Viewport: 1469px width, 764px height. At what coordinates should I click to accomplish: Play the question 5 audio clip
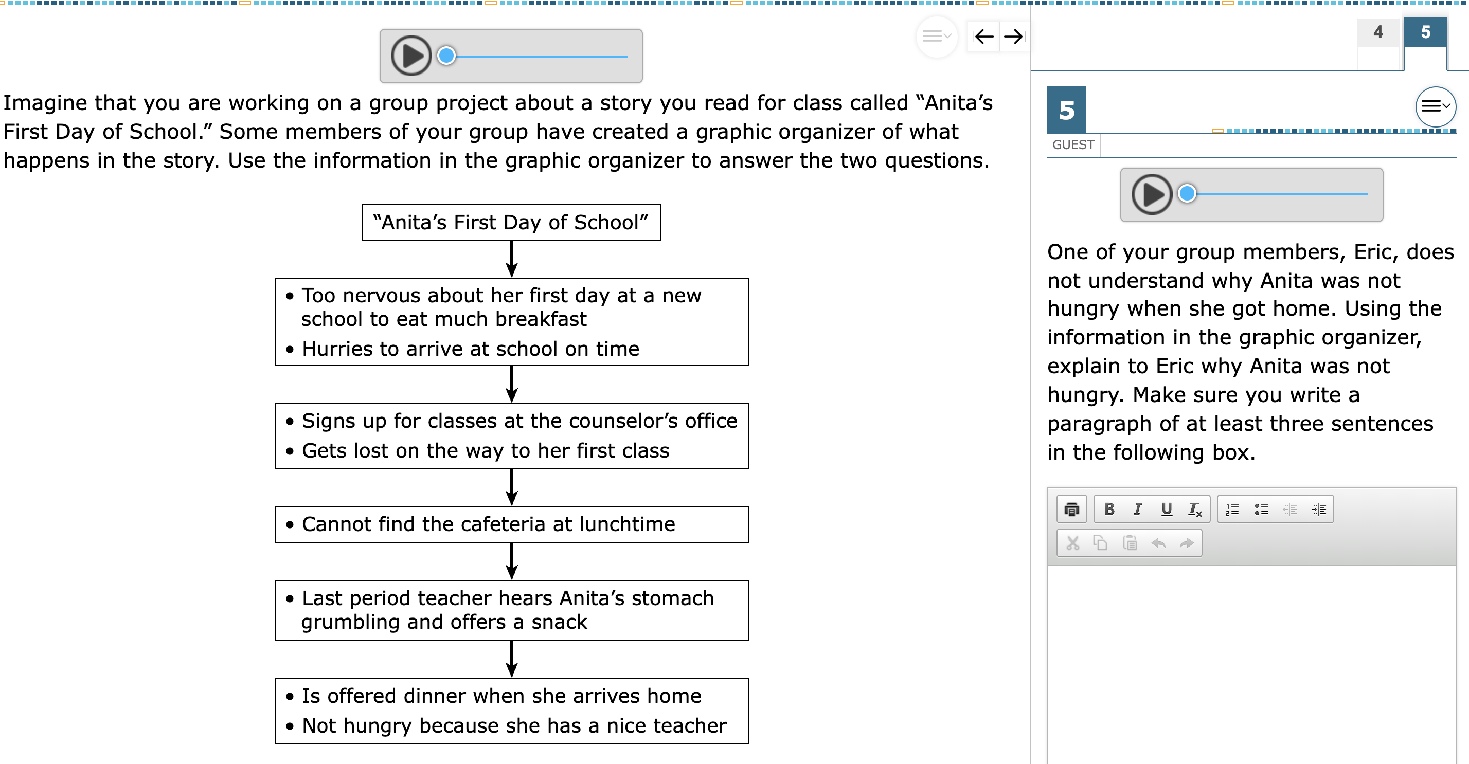[1151, 194]
